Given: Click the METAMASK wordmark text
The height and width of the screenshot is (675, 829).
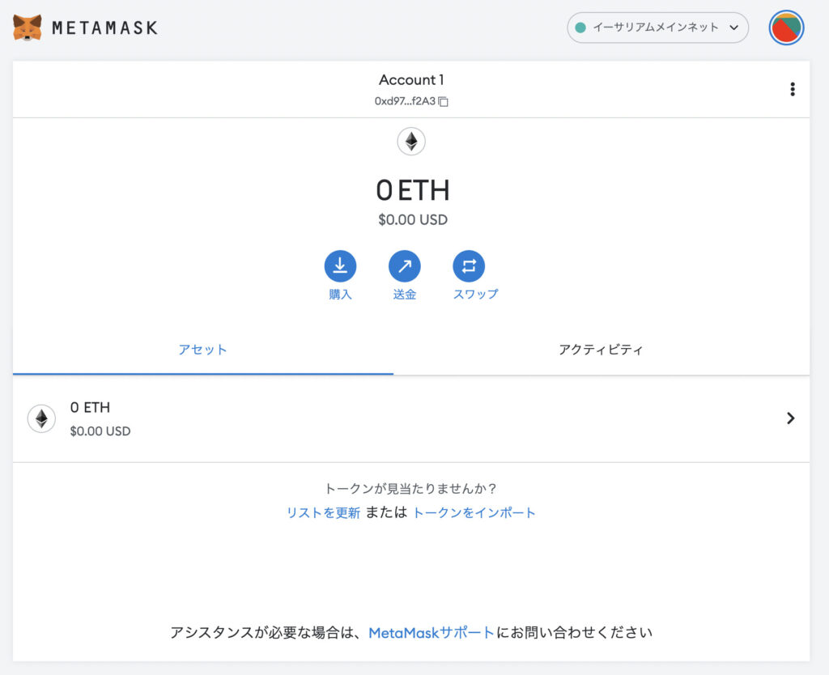Looking at the screenshot, I should coord(104,28).
